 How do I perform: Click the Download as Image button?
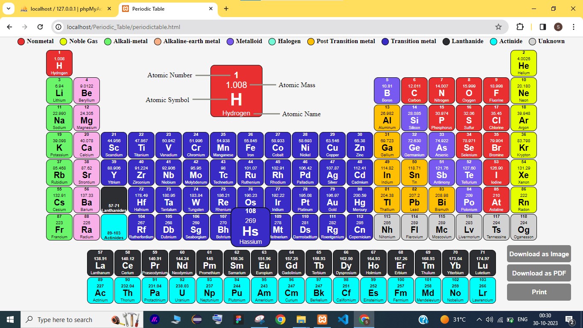[539, 254]
